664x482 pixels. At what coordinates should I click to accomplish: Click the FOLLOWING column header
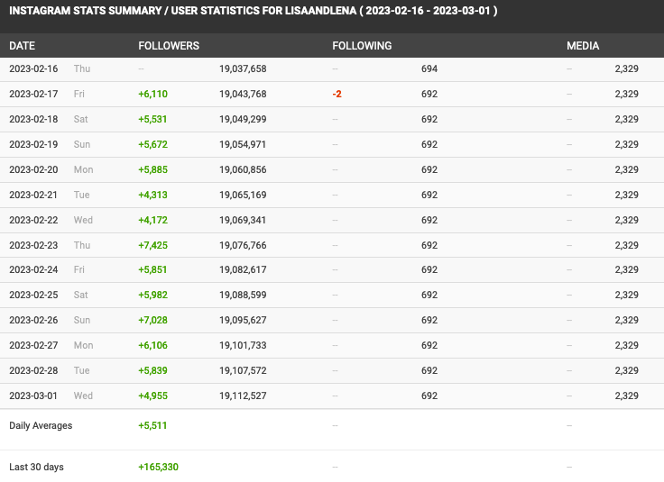362,46
